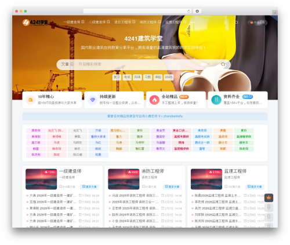Screen dimensions: 290x245
Task: Select the 面授精讲班 red tag
Action: coord(182,149)
